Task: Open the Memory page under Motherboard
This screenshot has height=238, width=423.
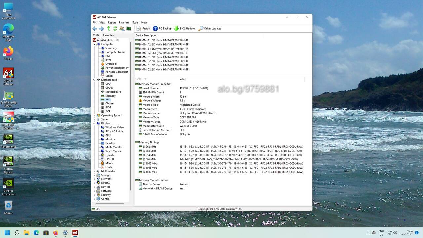Action: (110, 96)
